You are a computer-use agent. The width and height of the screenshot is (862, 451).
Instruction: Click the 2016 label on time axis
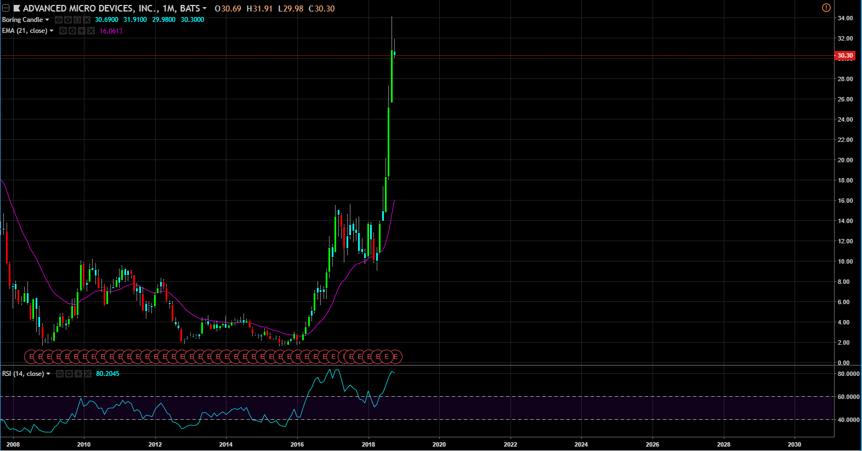tap(297, 444)
